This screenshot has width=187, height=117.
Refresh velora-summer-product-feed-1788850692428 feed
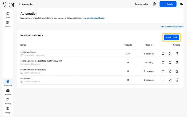[163, 62]
